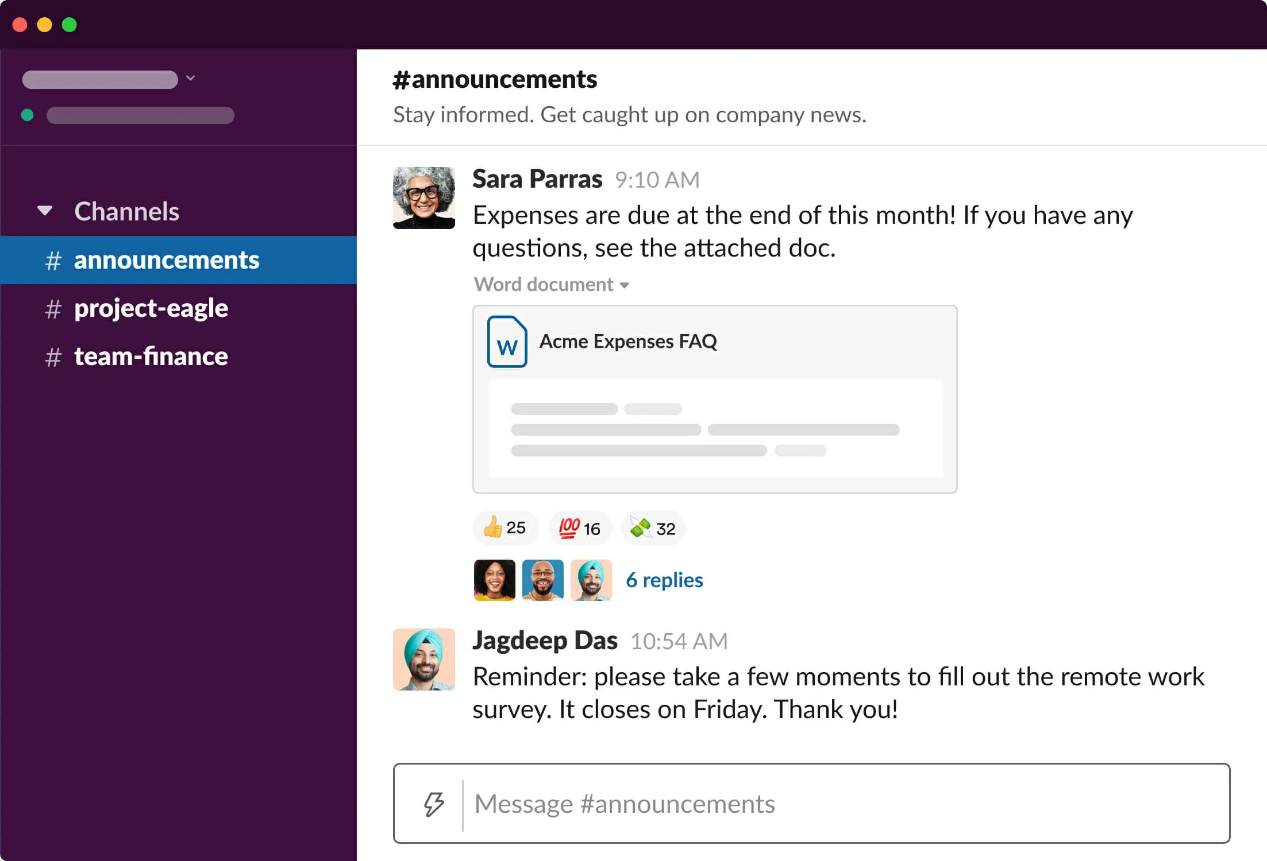Click the green online presence indicator
Viewport: 1267px width, 861px height.
pyautogui.click(x=27, y=115)
